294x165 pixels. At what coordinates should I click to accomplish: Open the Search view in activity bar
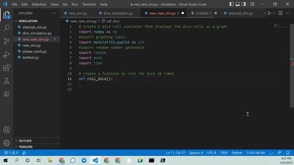point(6,28)
